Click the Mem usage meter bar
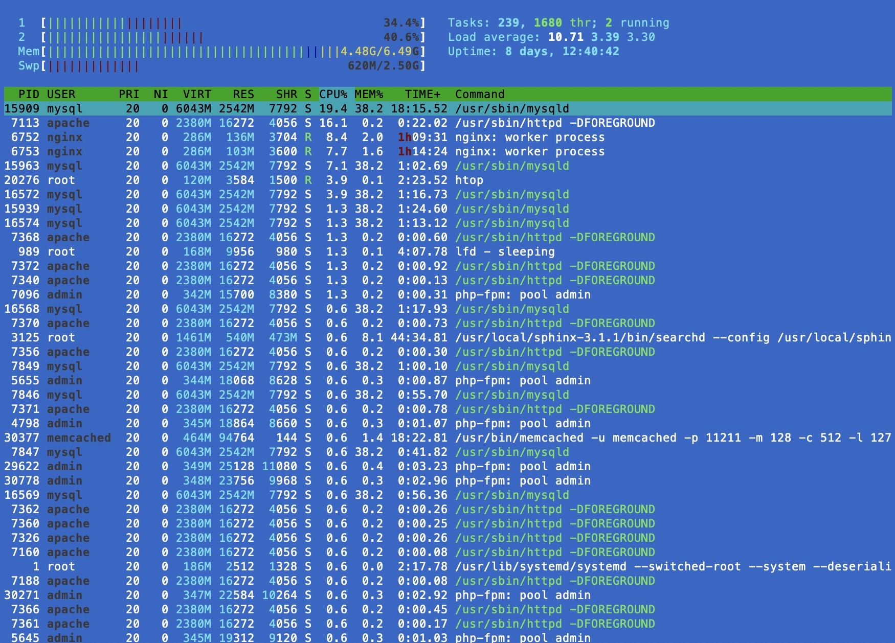 (x=233, y=52)
